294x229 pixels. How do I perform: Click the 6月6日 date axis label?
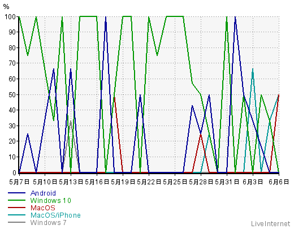click(x=279, y=182)
